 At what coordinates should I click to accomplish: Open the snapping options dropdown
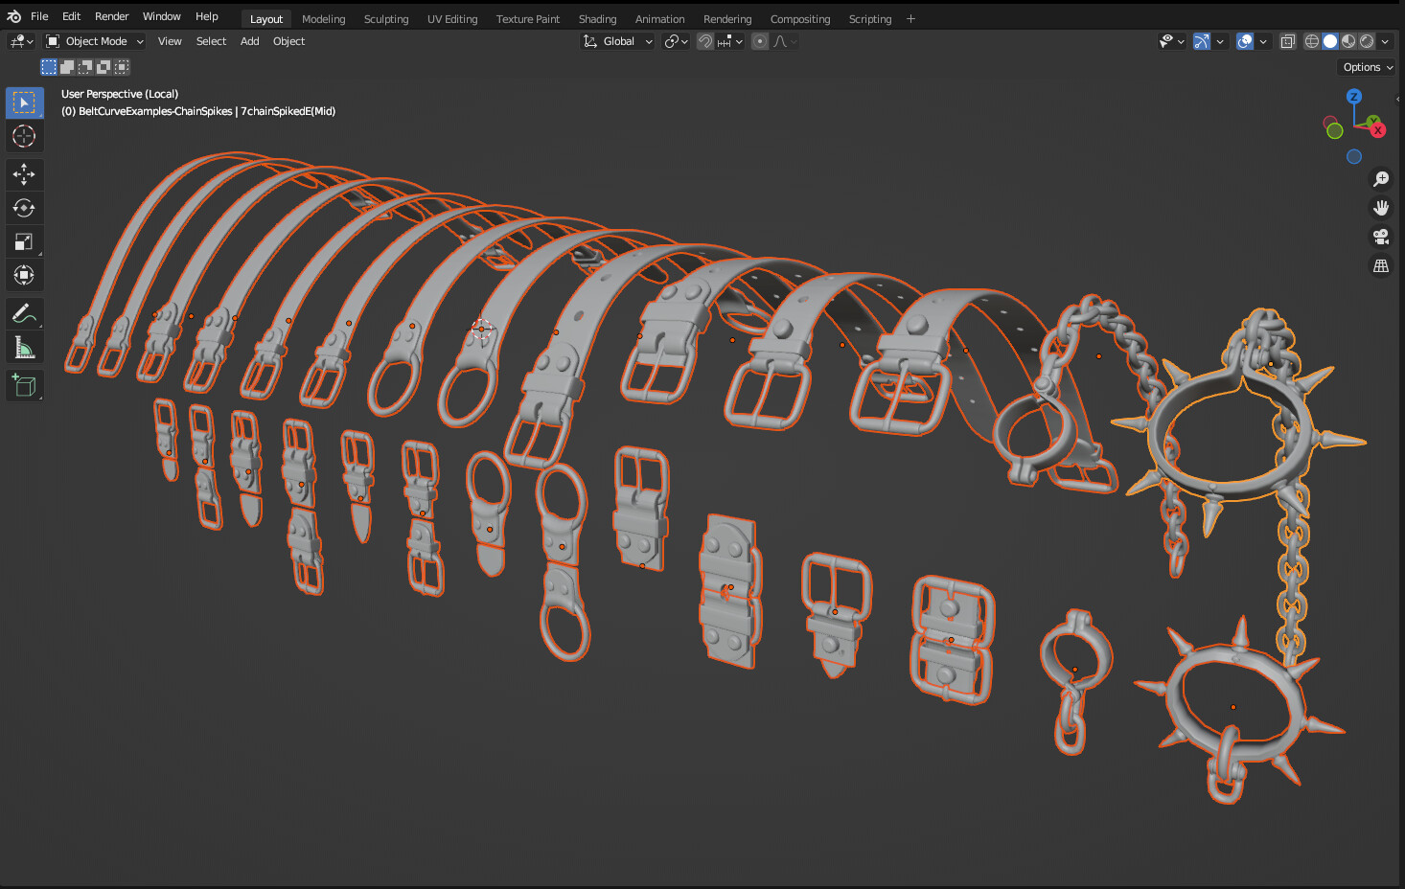[730, 41]
